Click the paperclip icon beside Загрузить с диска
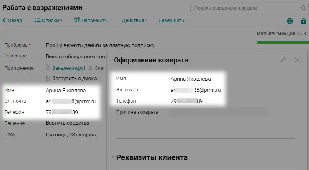 click(48, 79)
